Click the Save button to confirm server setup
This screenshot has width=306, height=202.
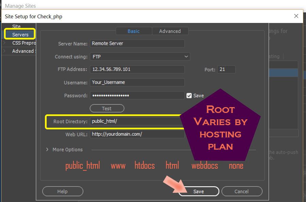point(199,191)
